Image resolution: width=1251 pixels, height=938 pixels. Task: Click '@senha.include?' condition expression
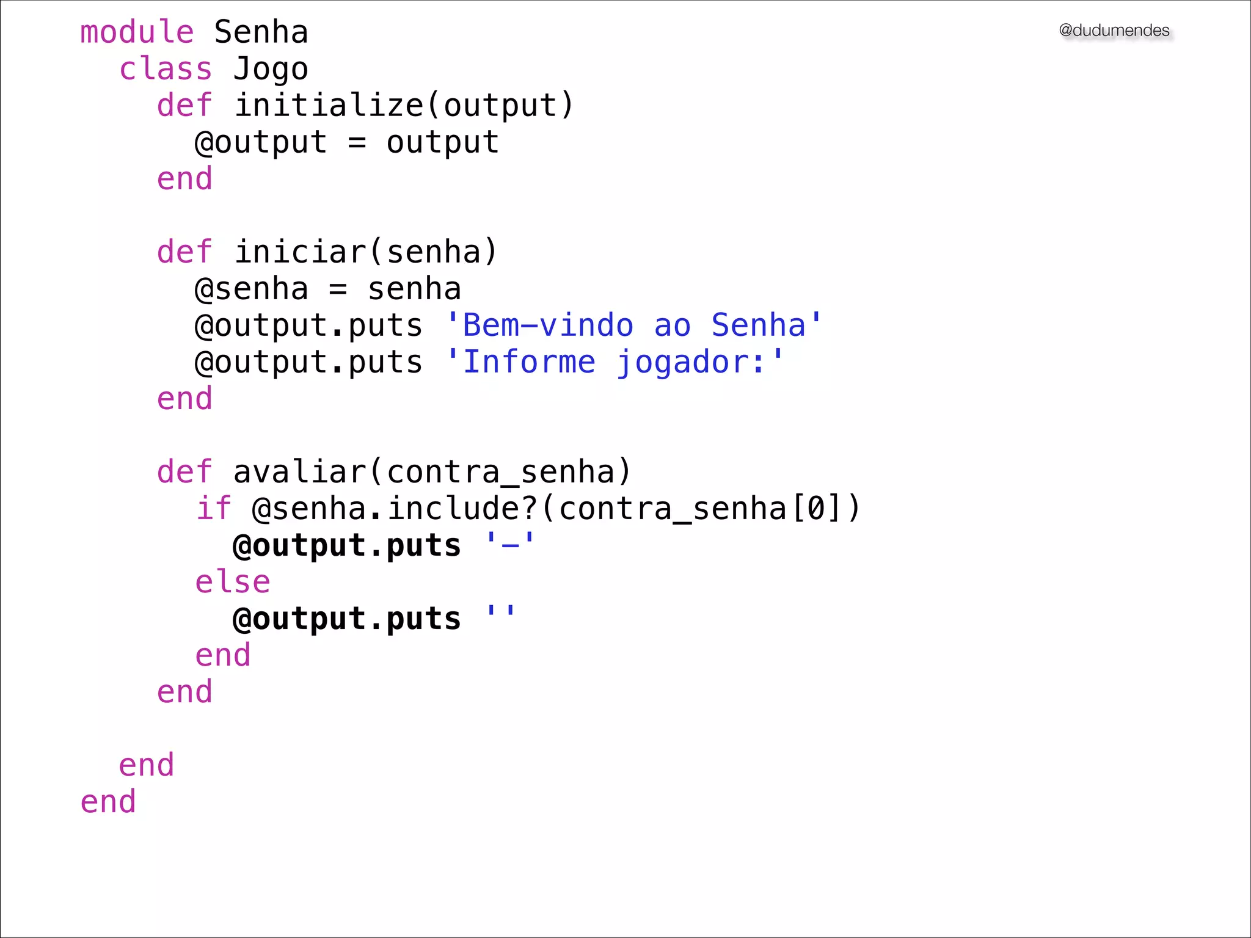coord(394,509)
